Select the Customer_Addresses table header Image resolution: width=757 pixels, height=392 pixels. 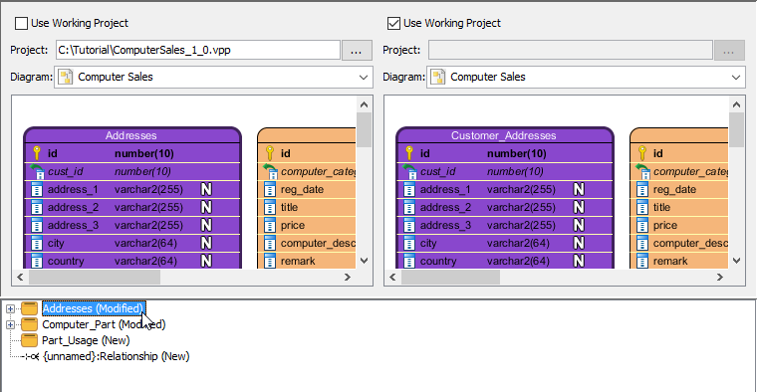[505, 135]
